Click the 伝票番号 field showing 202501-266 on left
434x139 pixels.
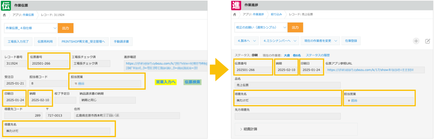49,63
